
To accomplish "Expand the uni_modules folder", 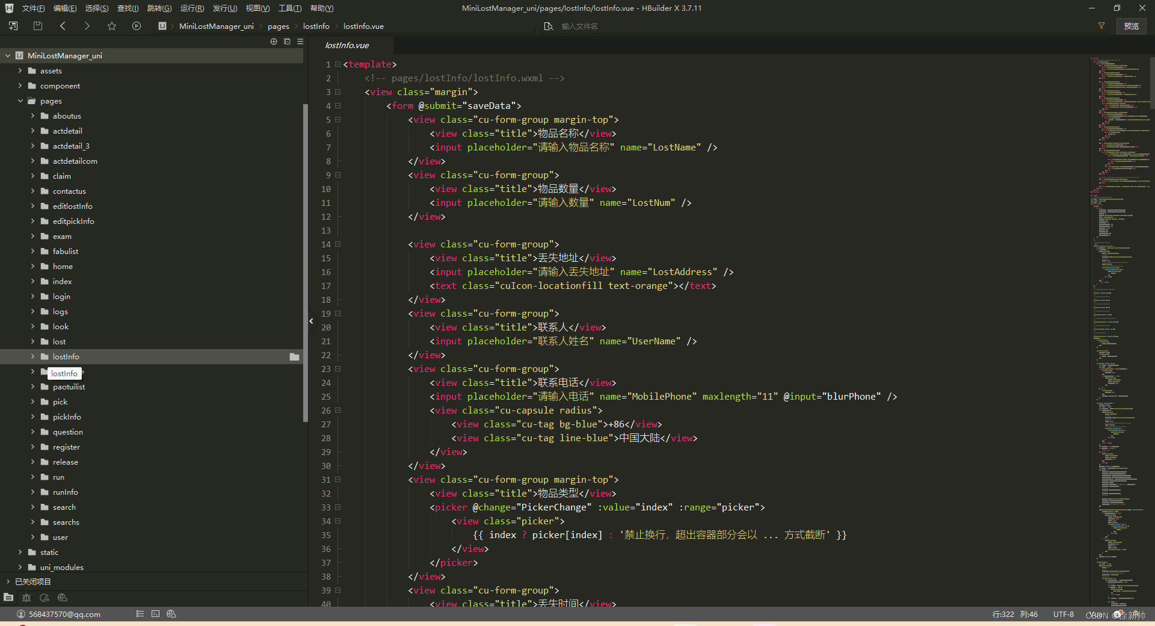I will coord(20,567).
